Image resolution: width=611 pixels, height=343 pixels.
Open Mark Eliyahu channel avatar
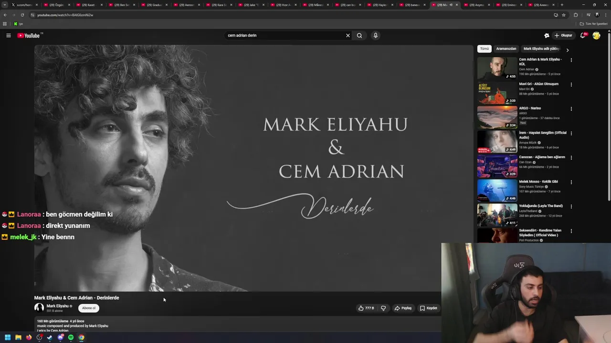[39, 308]
